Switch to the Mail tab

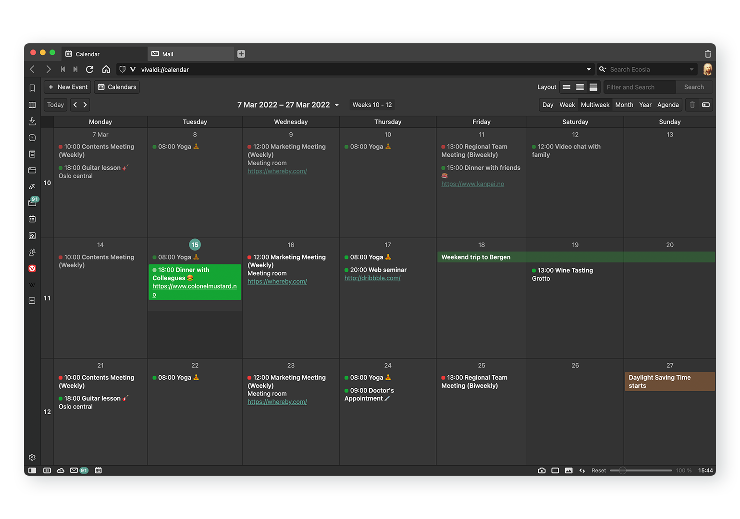coord(191,54)
